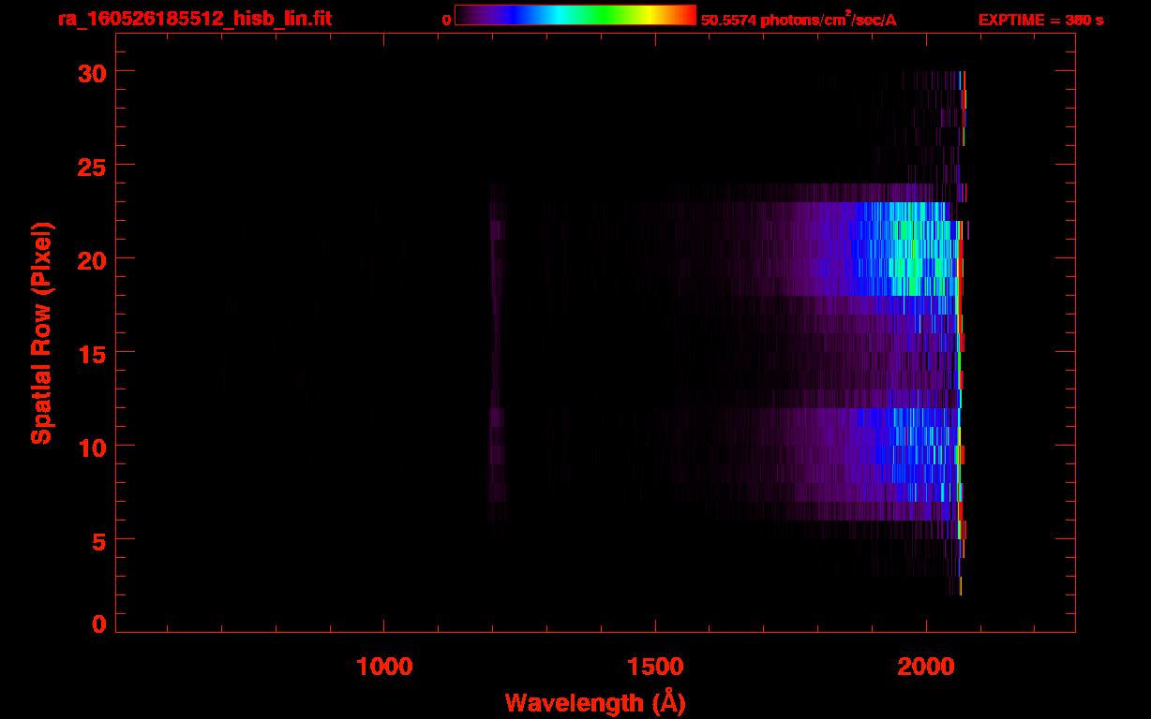
Task: Click the rainbow intensity color bar
Action: pos(575,15)
